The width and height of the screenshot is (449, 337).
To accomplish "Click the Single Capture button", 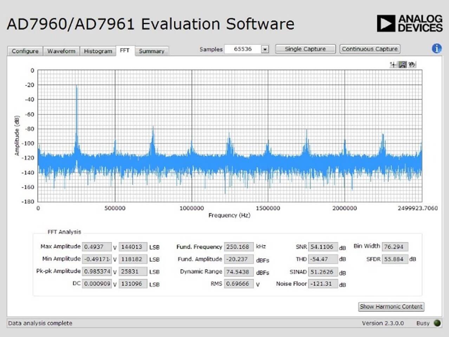I will [x=305, y=49].
